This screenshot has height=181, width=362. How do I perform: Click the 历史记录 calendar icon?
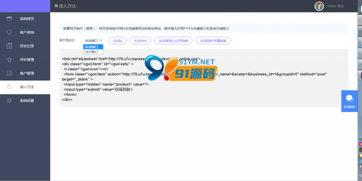pos(10,46)
